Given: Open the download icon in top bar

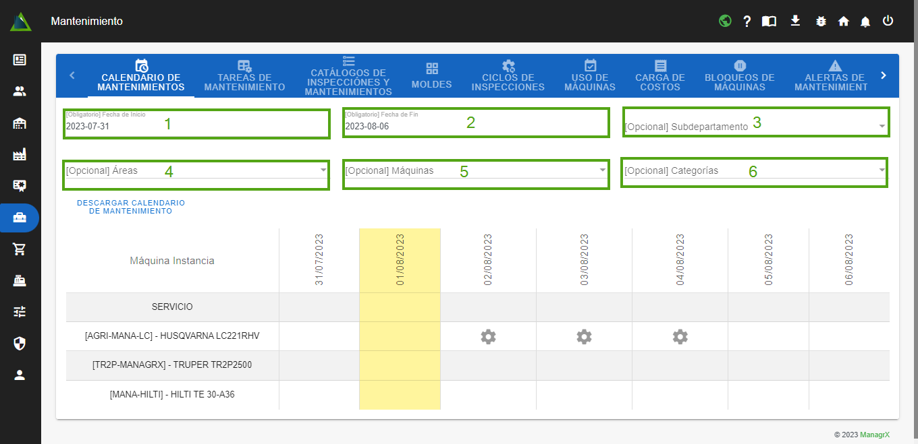Looking at the screenshot, I should (795, 21).
